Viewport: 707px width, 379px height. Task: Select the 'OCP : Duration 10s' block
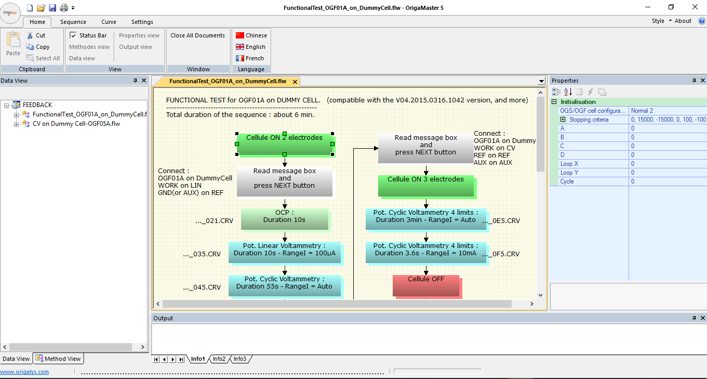click(284, 219)
